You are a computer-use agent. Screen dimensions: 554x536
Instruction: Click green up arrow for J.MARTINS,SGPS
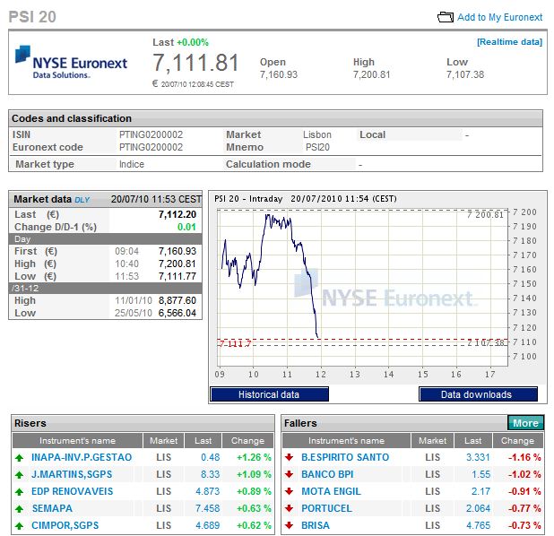point(20,474)
